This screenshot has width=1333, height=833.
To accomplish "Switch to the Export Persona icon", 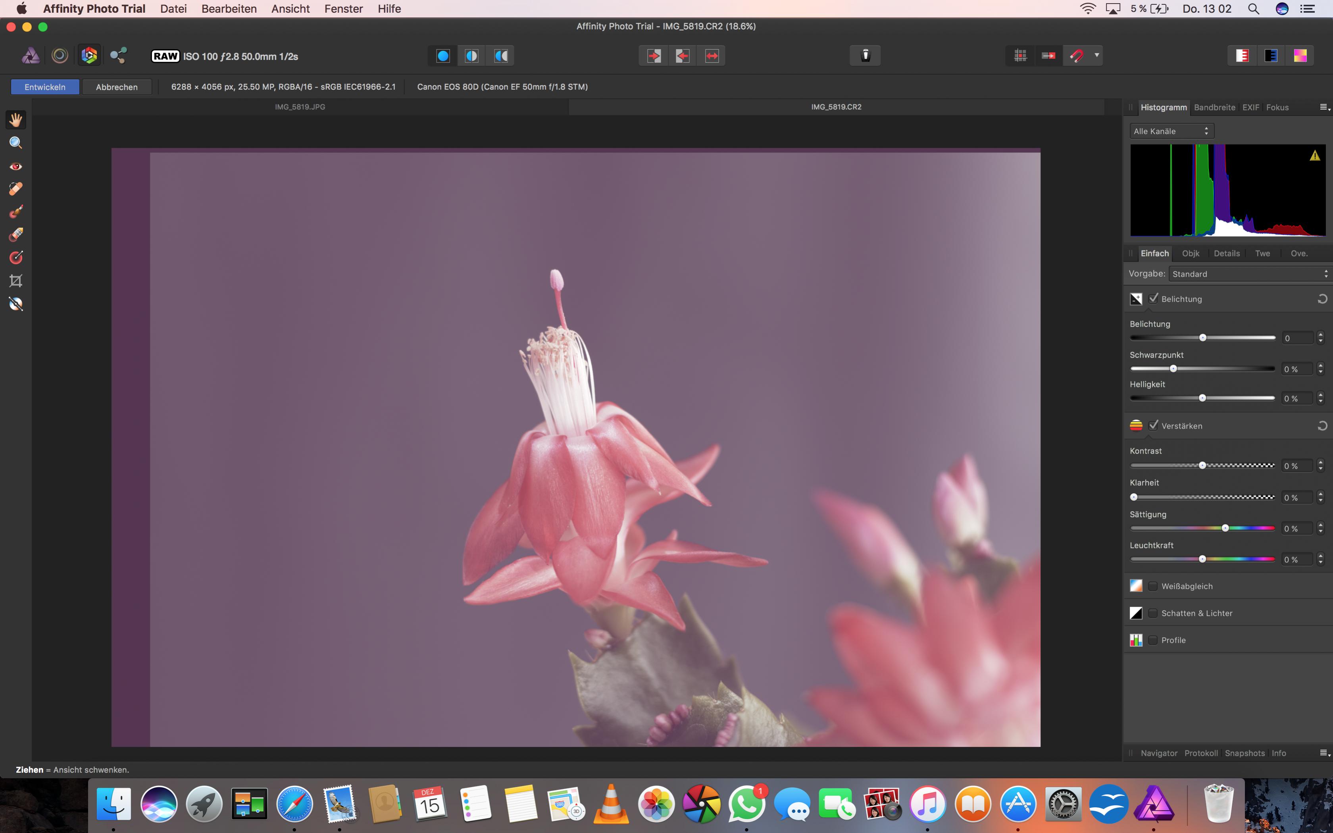I will click(x=118, y=56).
